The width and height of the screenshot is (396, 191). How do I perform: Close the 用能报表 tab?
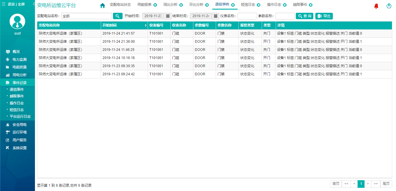pos(155,5)
